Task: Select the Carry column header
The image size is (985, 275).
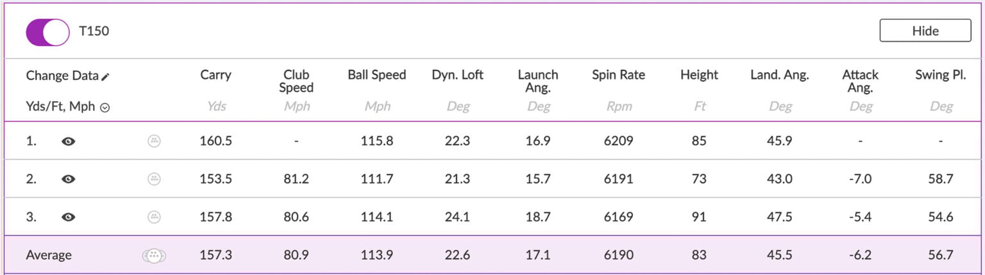Action: (x=215, y=75)
